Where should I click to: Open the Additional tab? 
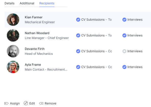point(27,3)
